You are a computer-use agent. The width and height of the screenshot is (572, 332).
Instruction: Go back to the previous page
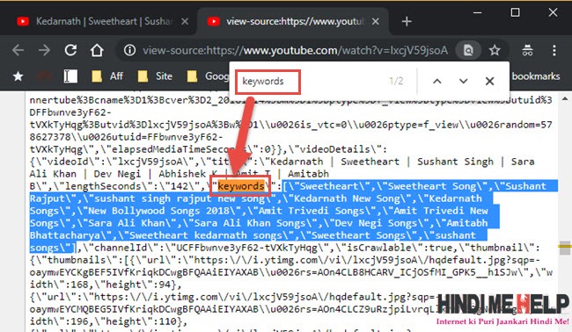(18, 50)
